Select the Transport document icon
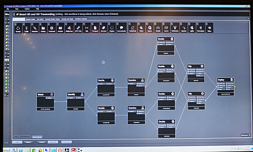 click(x=95, y=28)
